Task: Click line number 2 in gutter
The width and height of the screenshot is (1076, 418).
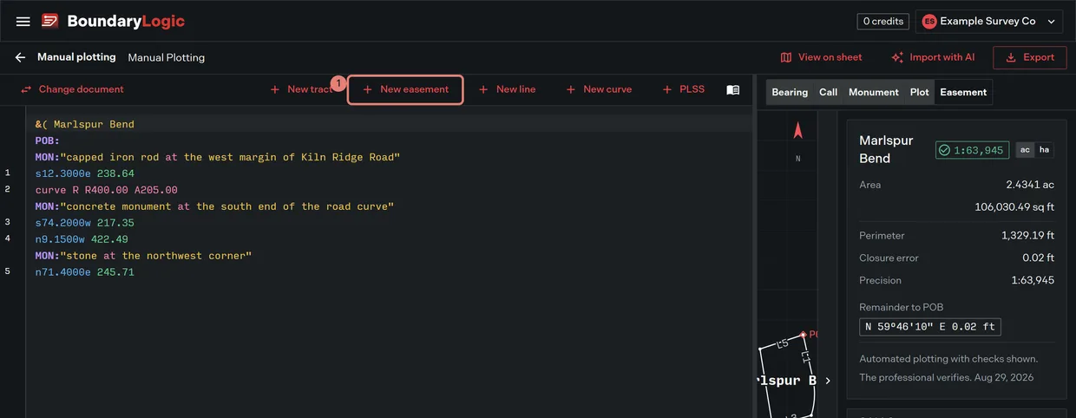Action: (x=7, y=190)
